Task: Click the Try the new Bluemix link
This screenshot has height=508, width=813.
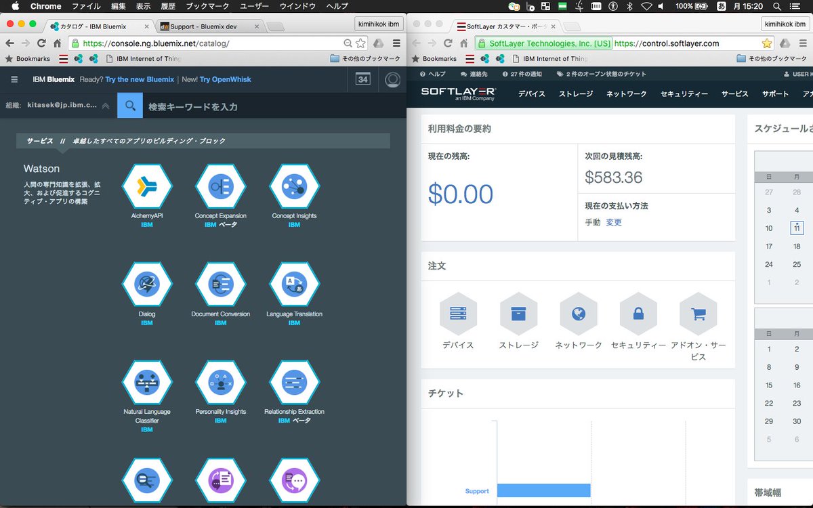Action: (x=140, y=79)
